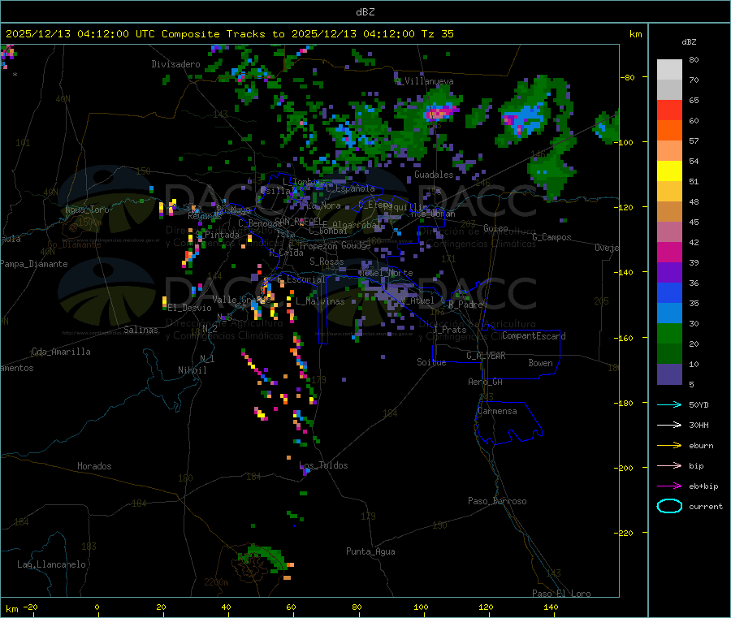Click the Pampa_Diamante label
Screen dimensions: 731x618
(34, 264)
